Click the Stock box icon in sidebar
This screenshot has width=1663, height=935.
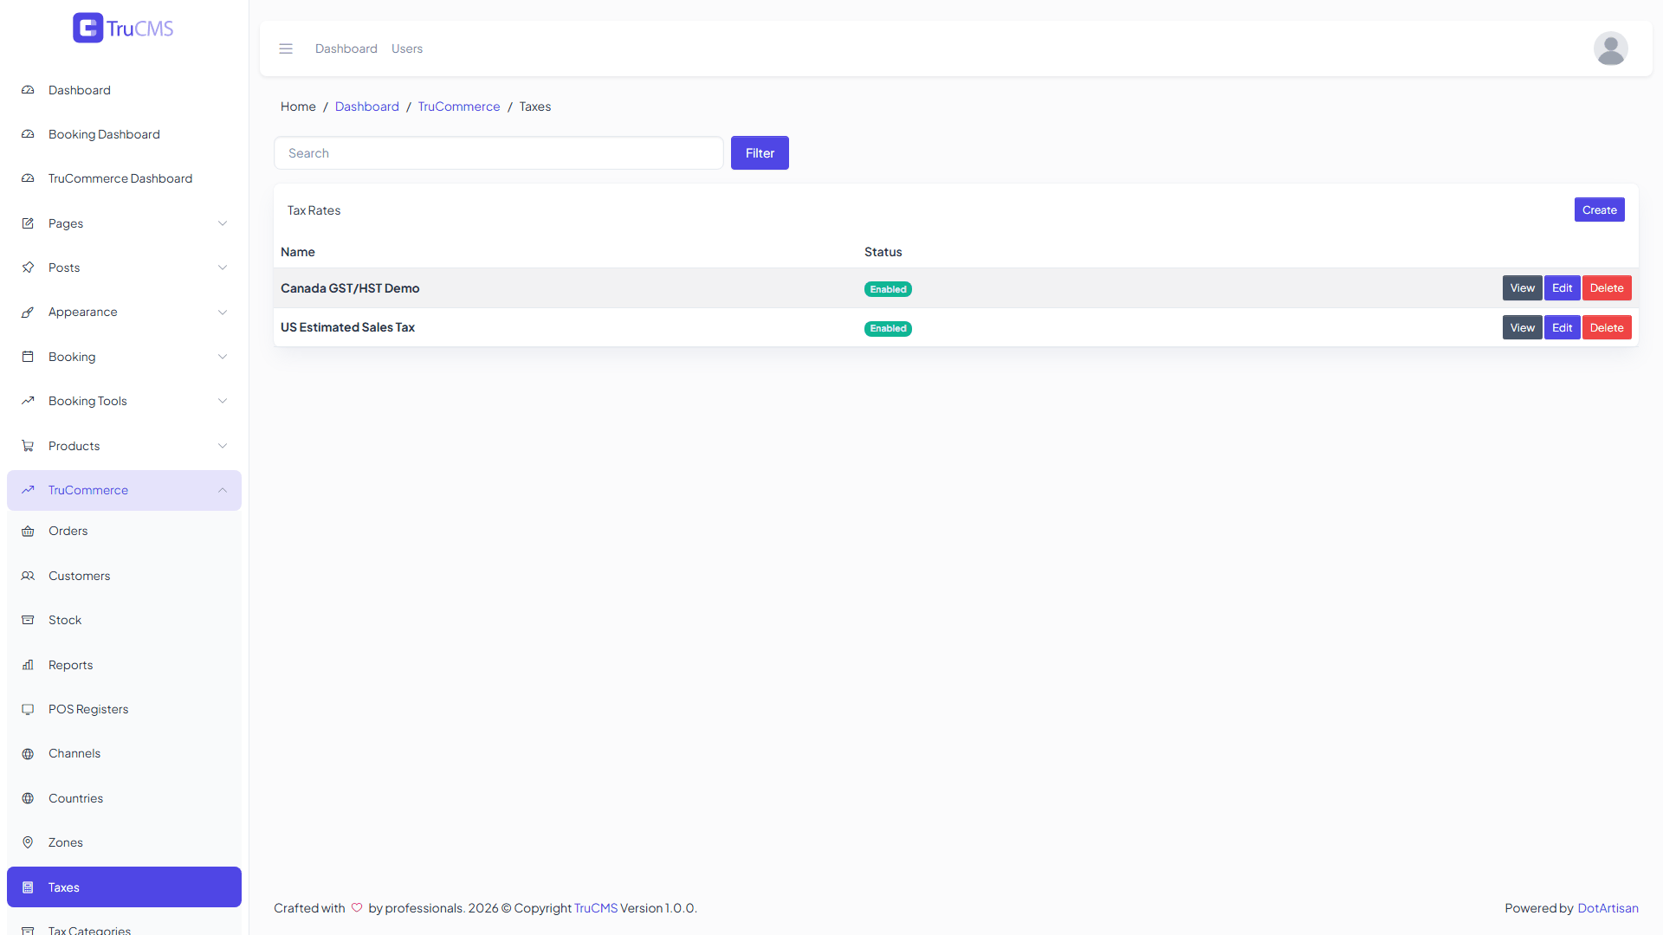[x=28, y=620]
